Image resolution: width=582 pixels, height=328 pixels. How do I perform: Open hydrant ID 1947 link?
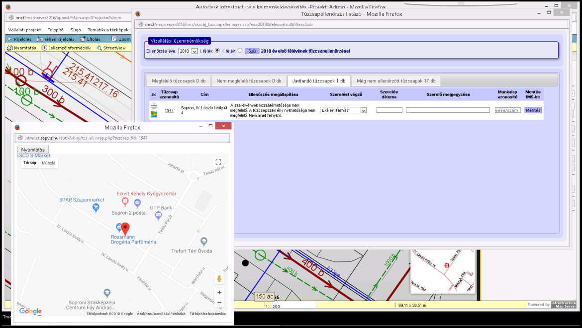(x=169, y=110)
